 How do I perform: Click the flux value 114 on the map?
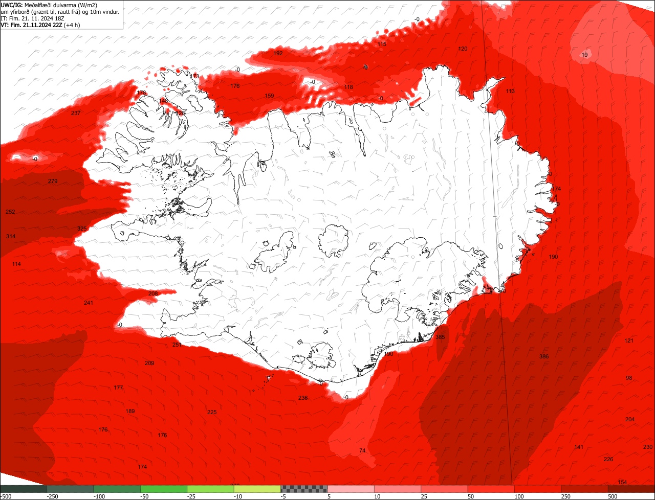[16, 264]
